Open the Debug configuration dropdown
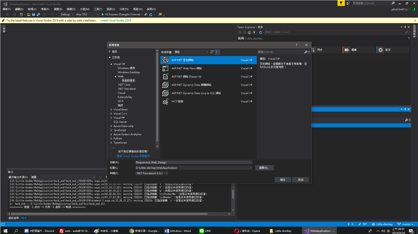The width and height of the screenshot is (418, 234). tap(67, 15)
